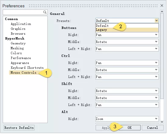Click the Alt group heading
The image size is (167, 134).
coord(65,112)
